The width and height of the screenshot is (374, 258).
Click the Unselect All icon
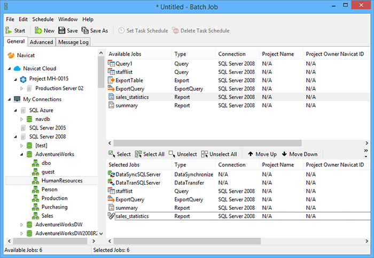coord(205,154)
